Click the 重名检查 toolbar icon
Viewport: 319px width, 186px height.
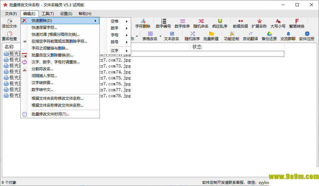pos(9,36)
